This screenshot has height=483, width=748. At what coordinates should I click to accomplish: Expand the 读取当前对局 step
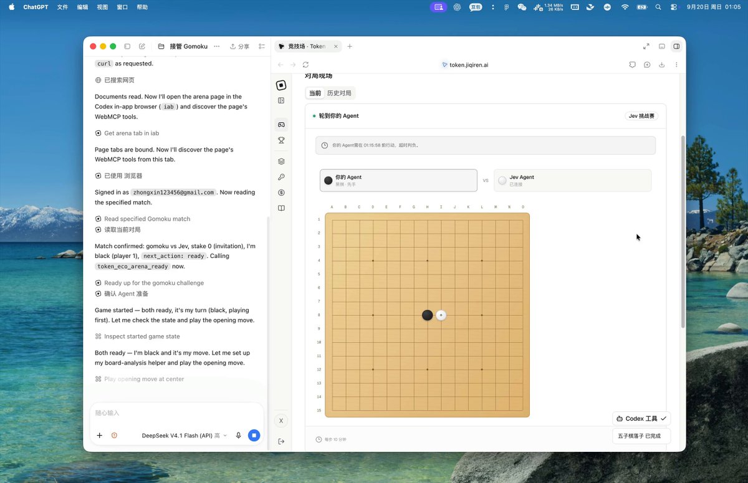118,229
